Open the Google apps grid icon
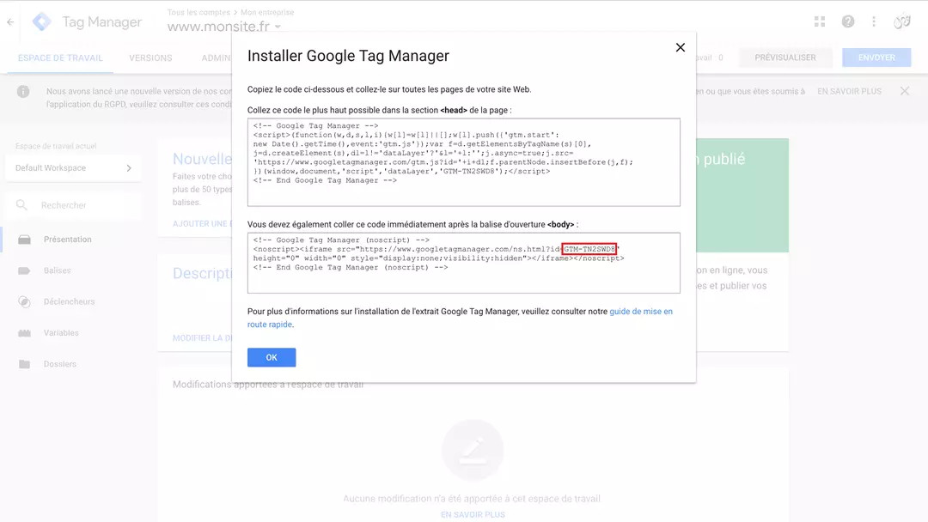The height and width of the screenshot is (522, 928). click(820, 21)
